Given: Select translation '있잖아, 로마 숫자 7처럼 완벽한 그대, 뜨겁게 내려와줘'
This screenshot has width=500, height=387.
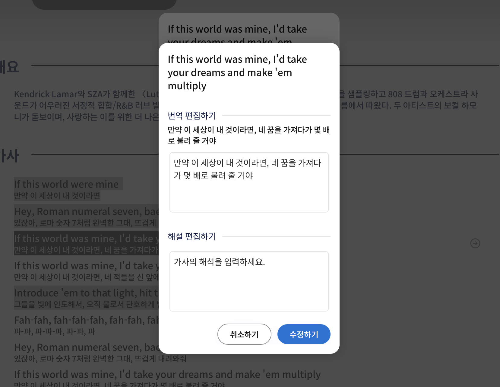Looking at the screenshot, I should (x=100, y=359).
